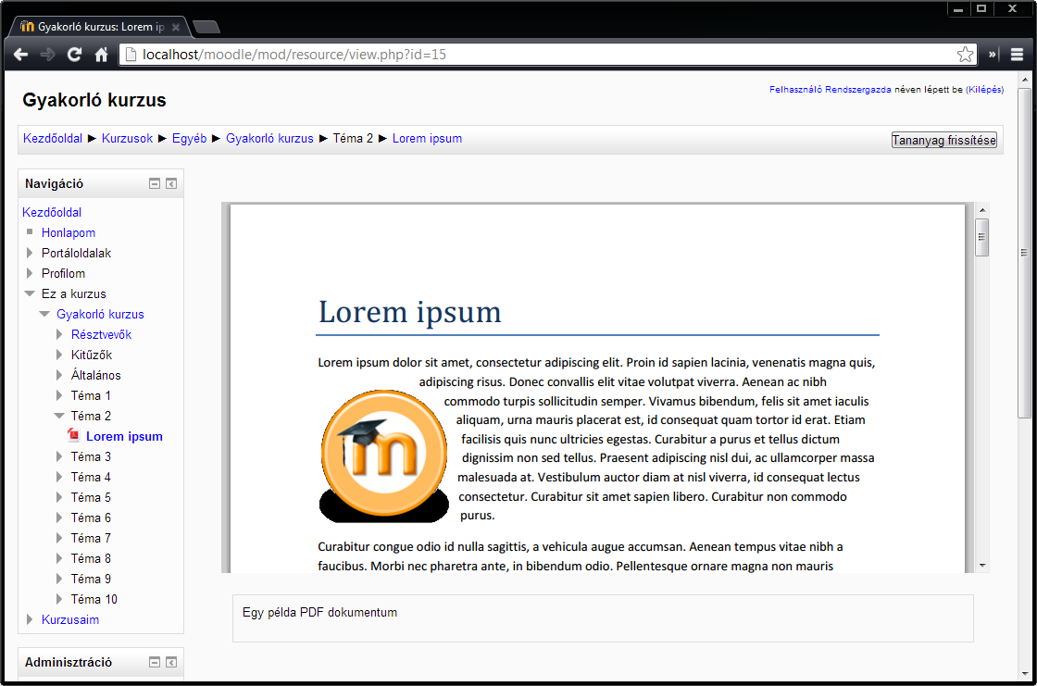Log out via the Kilépés link
This screenshot has width=1037, height=686.
pos(985,89)
